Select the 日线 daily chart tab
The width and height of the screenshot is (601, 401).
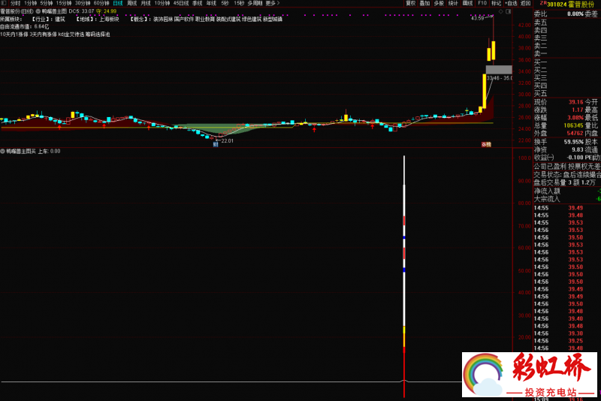(118, 3)
